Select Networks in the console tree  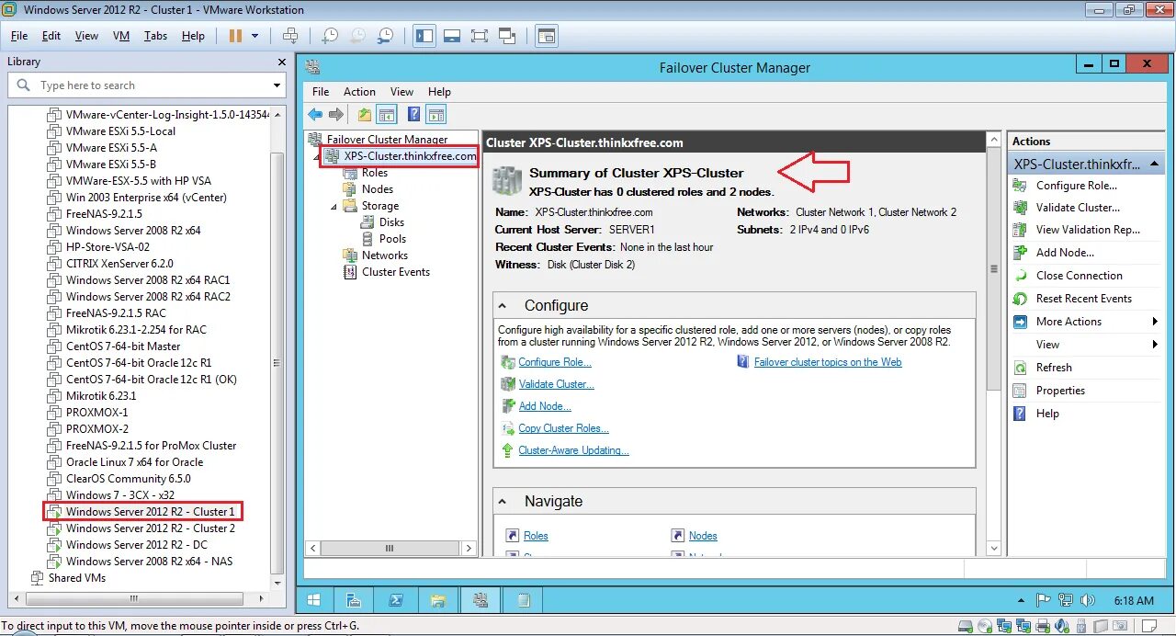point(385,256)
